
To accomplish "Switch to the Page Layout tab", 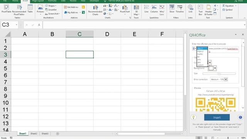I will pyautogui.click(x=38, y=1).
